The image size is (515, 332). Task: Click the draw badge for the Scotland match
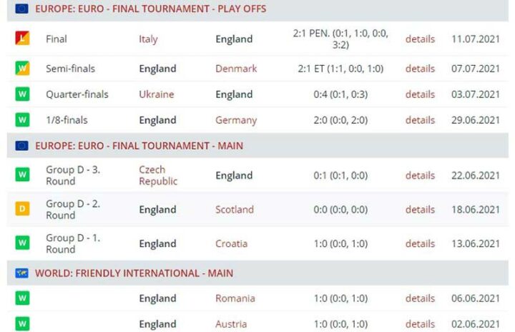pyautogui.click(x=22, y=210)
